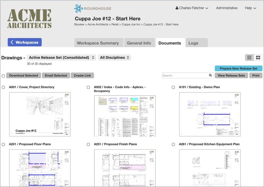The height and width of the screenshot is (187, 264).
Task: Click View Release Sets button
Action: click(231, 75)
